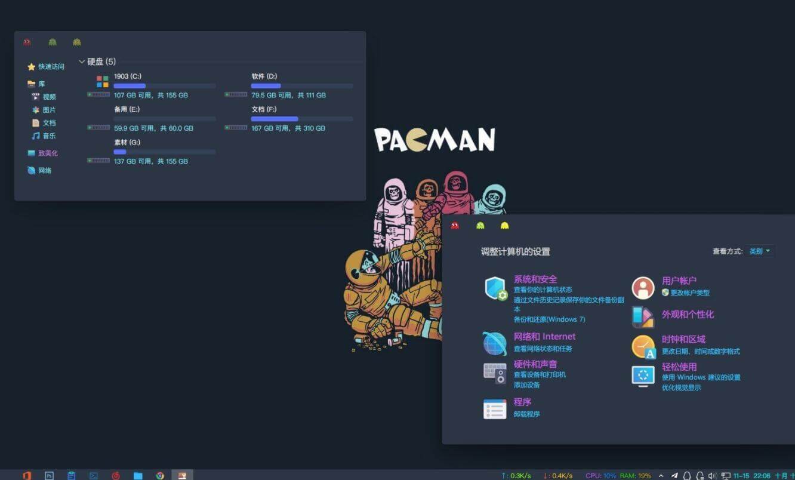Open the 查看方式 类别 dropdown
Screen dimensions: 795x480
pos(759,251)
